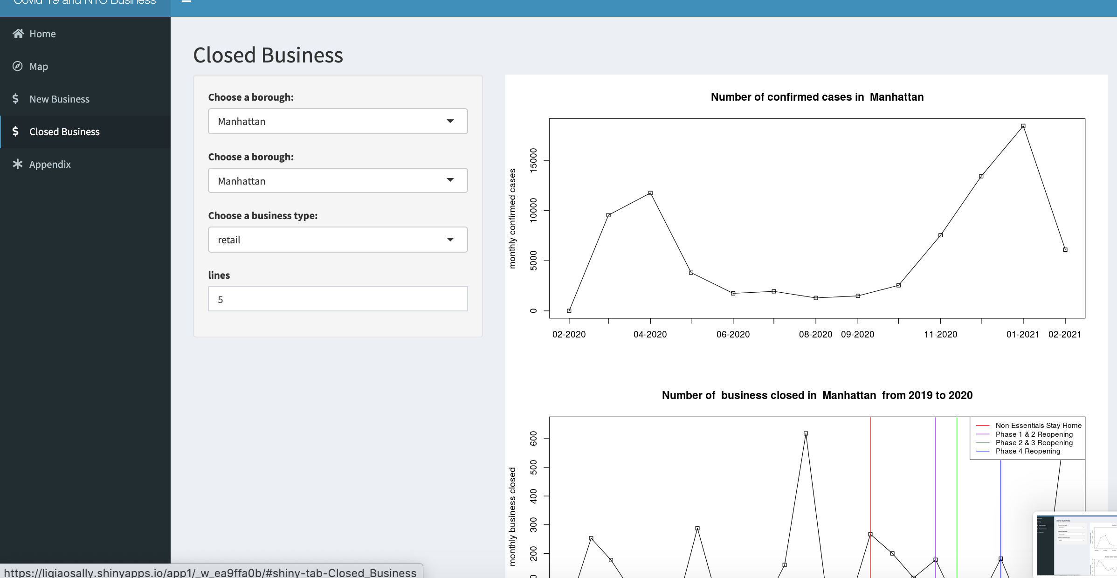Click the Appendix asterisk icon

point(18,164)
